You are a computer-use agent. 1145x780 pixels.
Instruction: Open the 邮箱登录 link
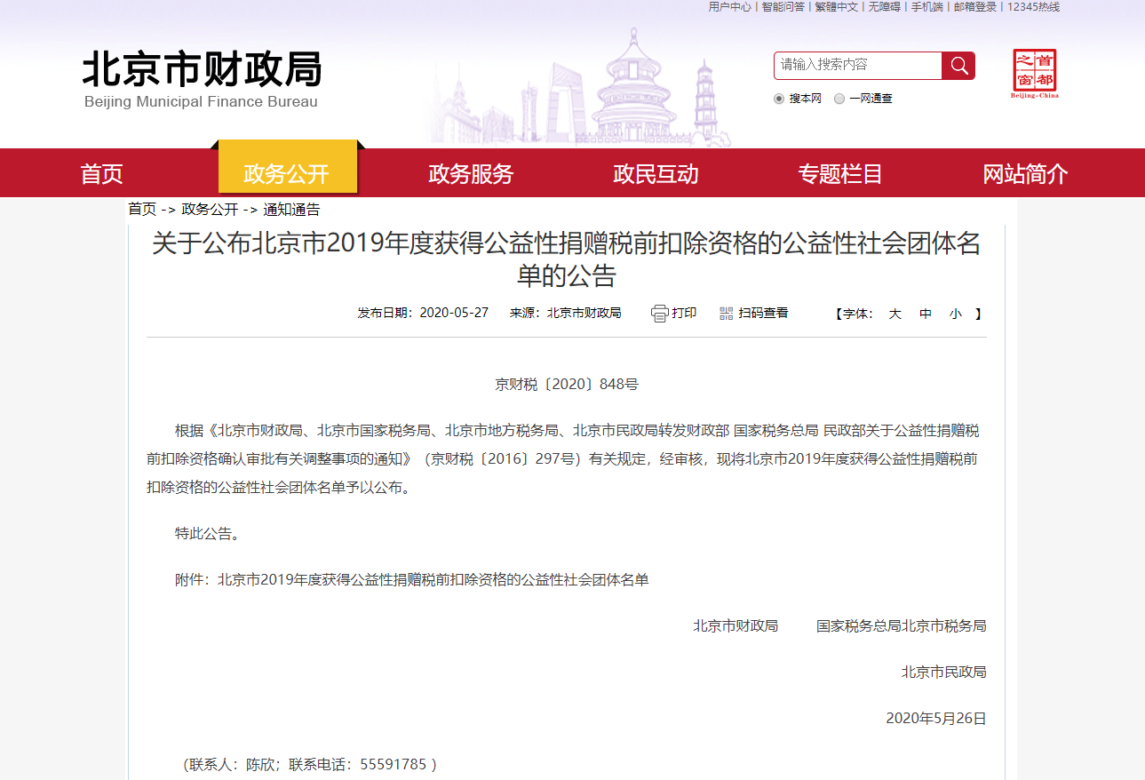pyautogui.click(x=975, y=6)
